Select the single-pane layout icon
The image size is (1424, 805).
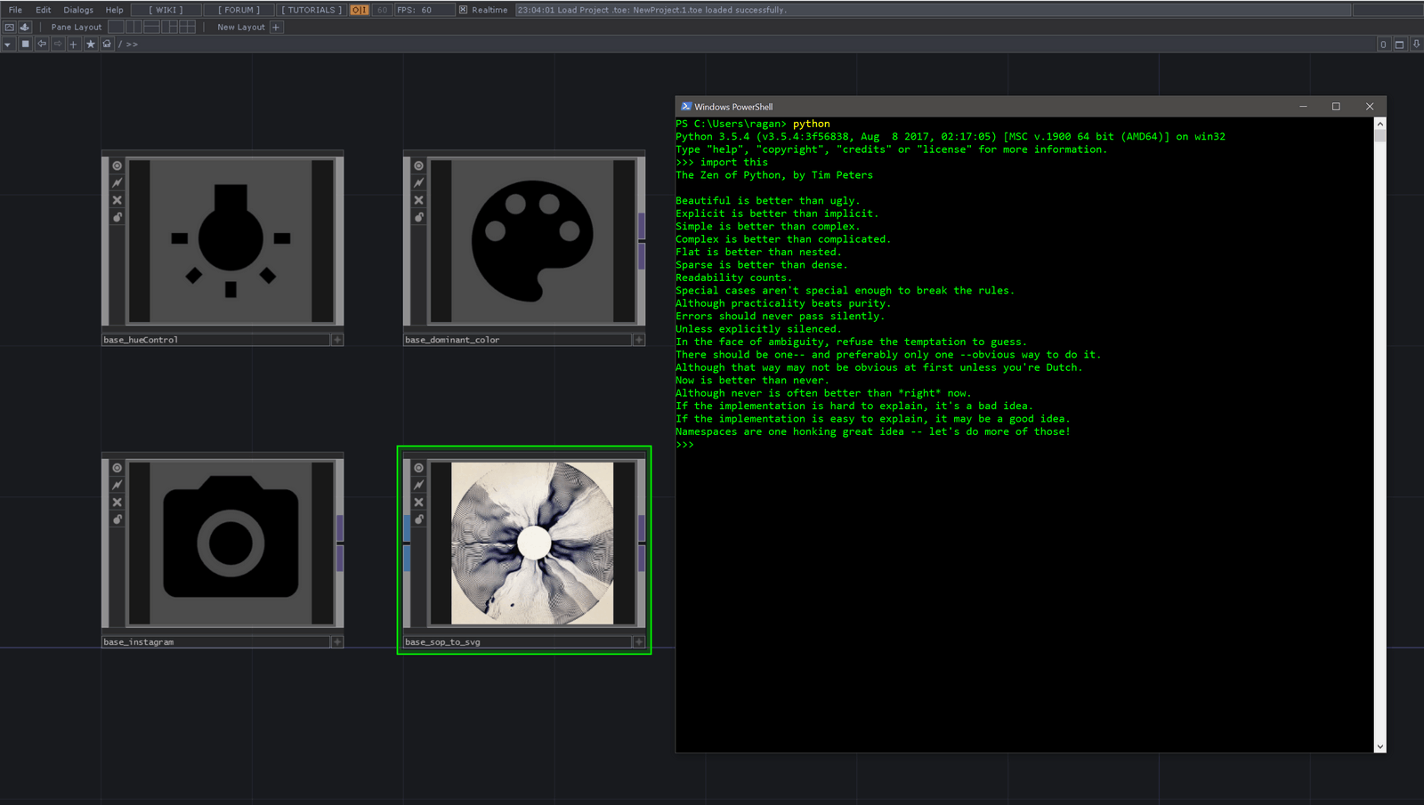click(117, 28)
